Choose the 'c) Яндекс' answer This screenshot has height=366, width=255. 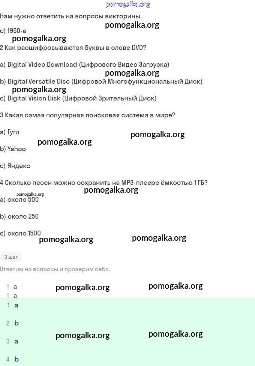pyautogui.click(x=15, y=166)
